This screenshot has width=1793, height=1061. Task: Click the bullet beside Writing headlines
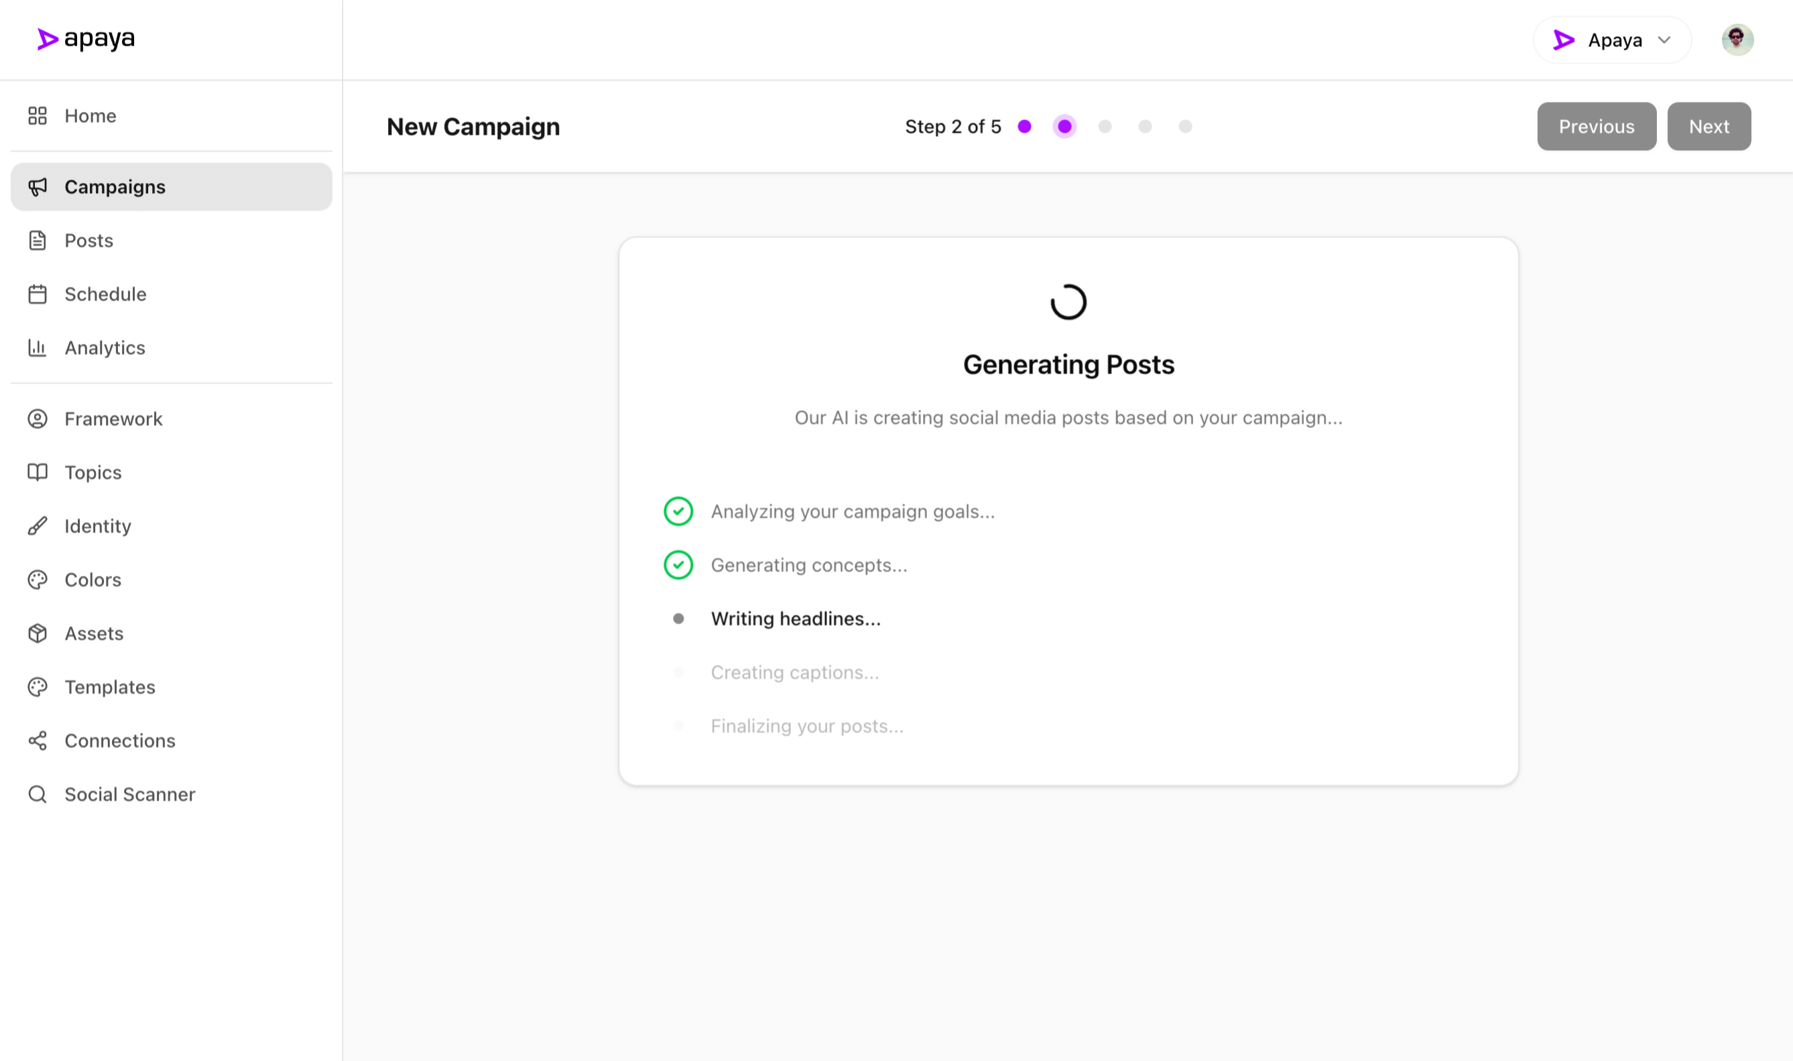pos(678,619)
